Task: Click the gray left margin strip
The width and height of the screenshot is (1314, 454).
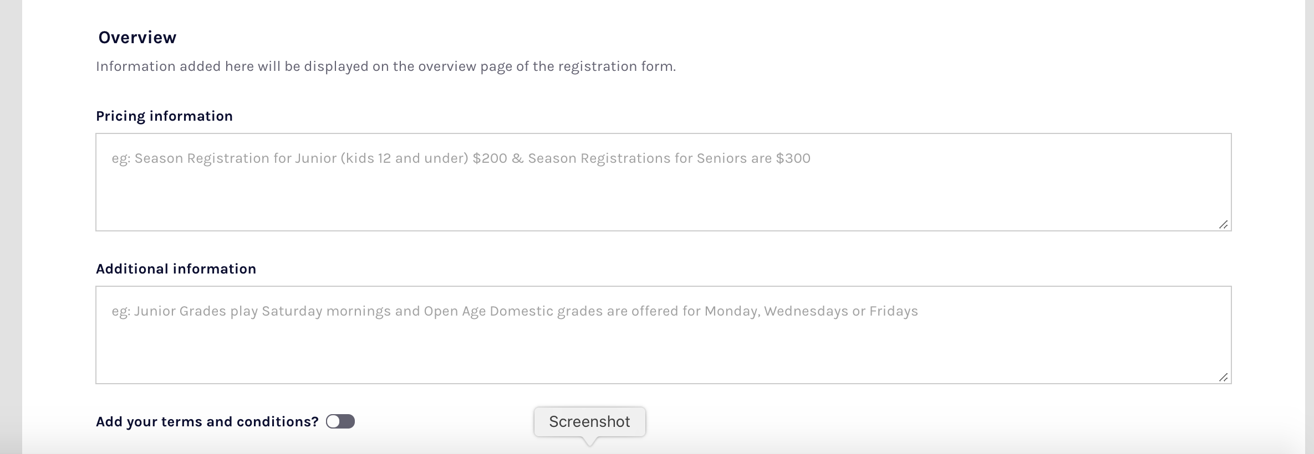Action: pyautogui.click(x=11, y=221)
